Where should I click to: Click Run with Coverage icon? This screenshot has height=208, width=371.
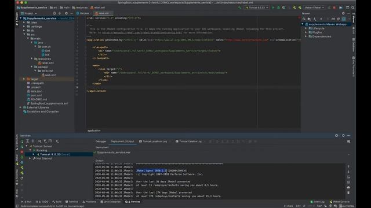(x=283, y=8)
